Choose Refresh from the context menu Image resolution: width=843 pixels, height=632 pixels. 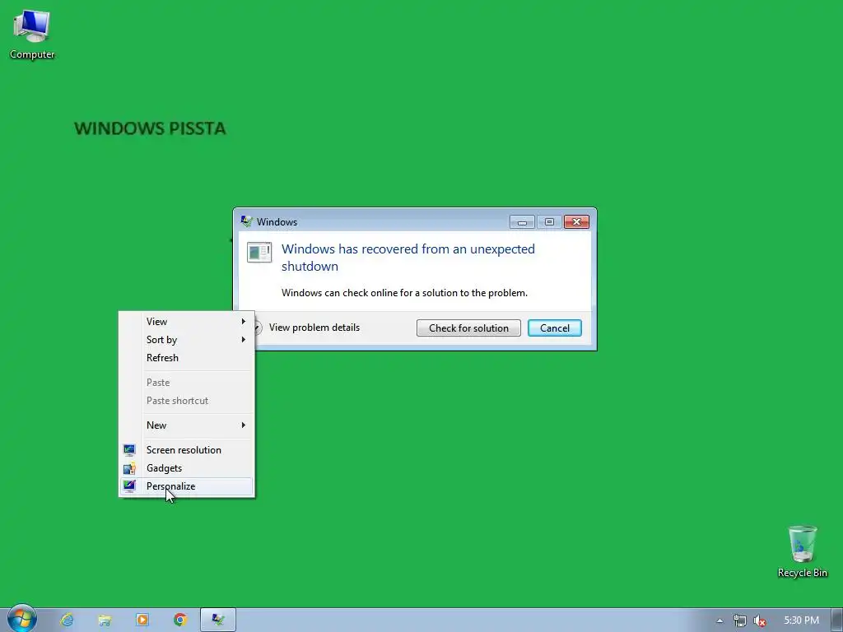(186, 358)
